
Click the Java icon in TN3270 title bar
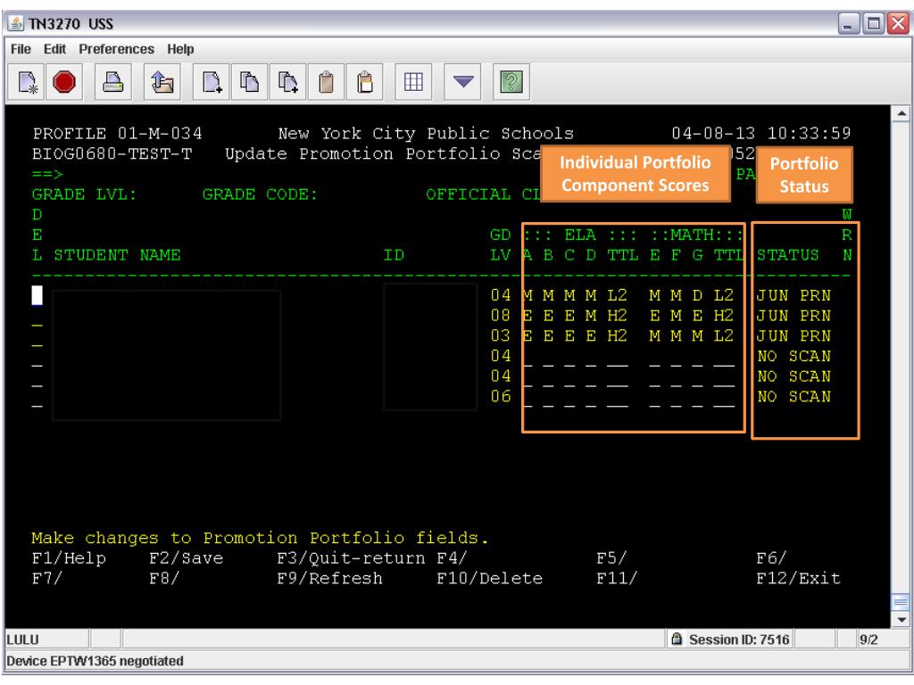click(x=16, y=24)
